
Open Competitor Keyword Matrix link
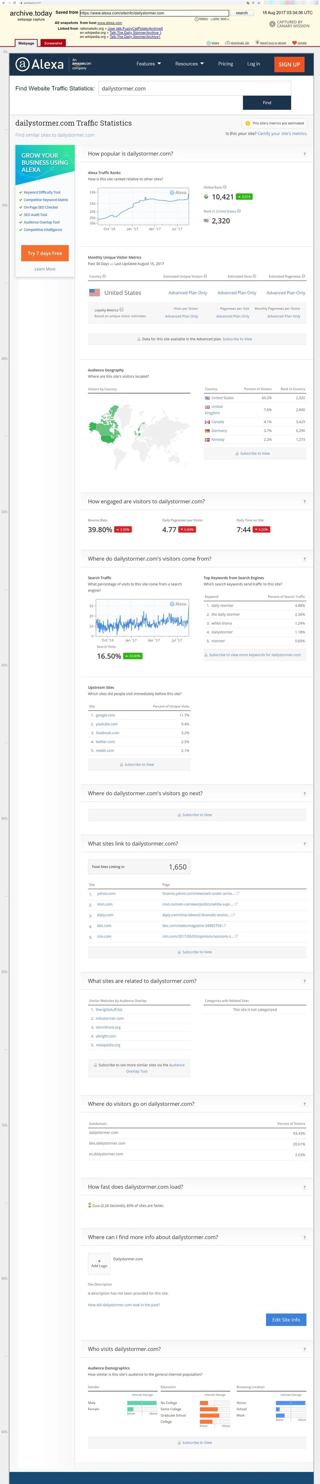pos(46,200)
